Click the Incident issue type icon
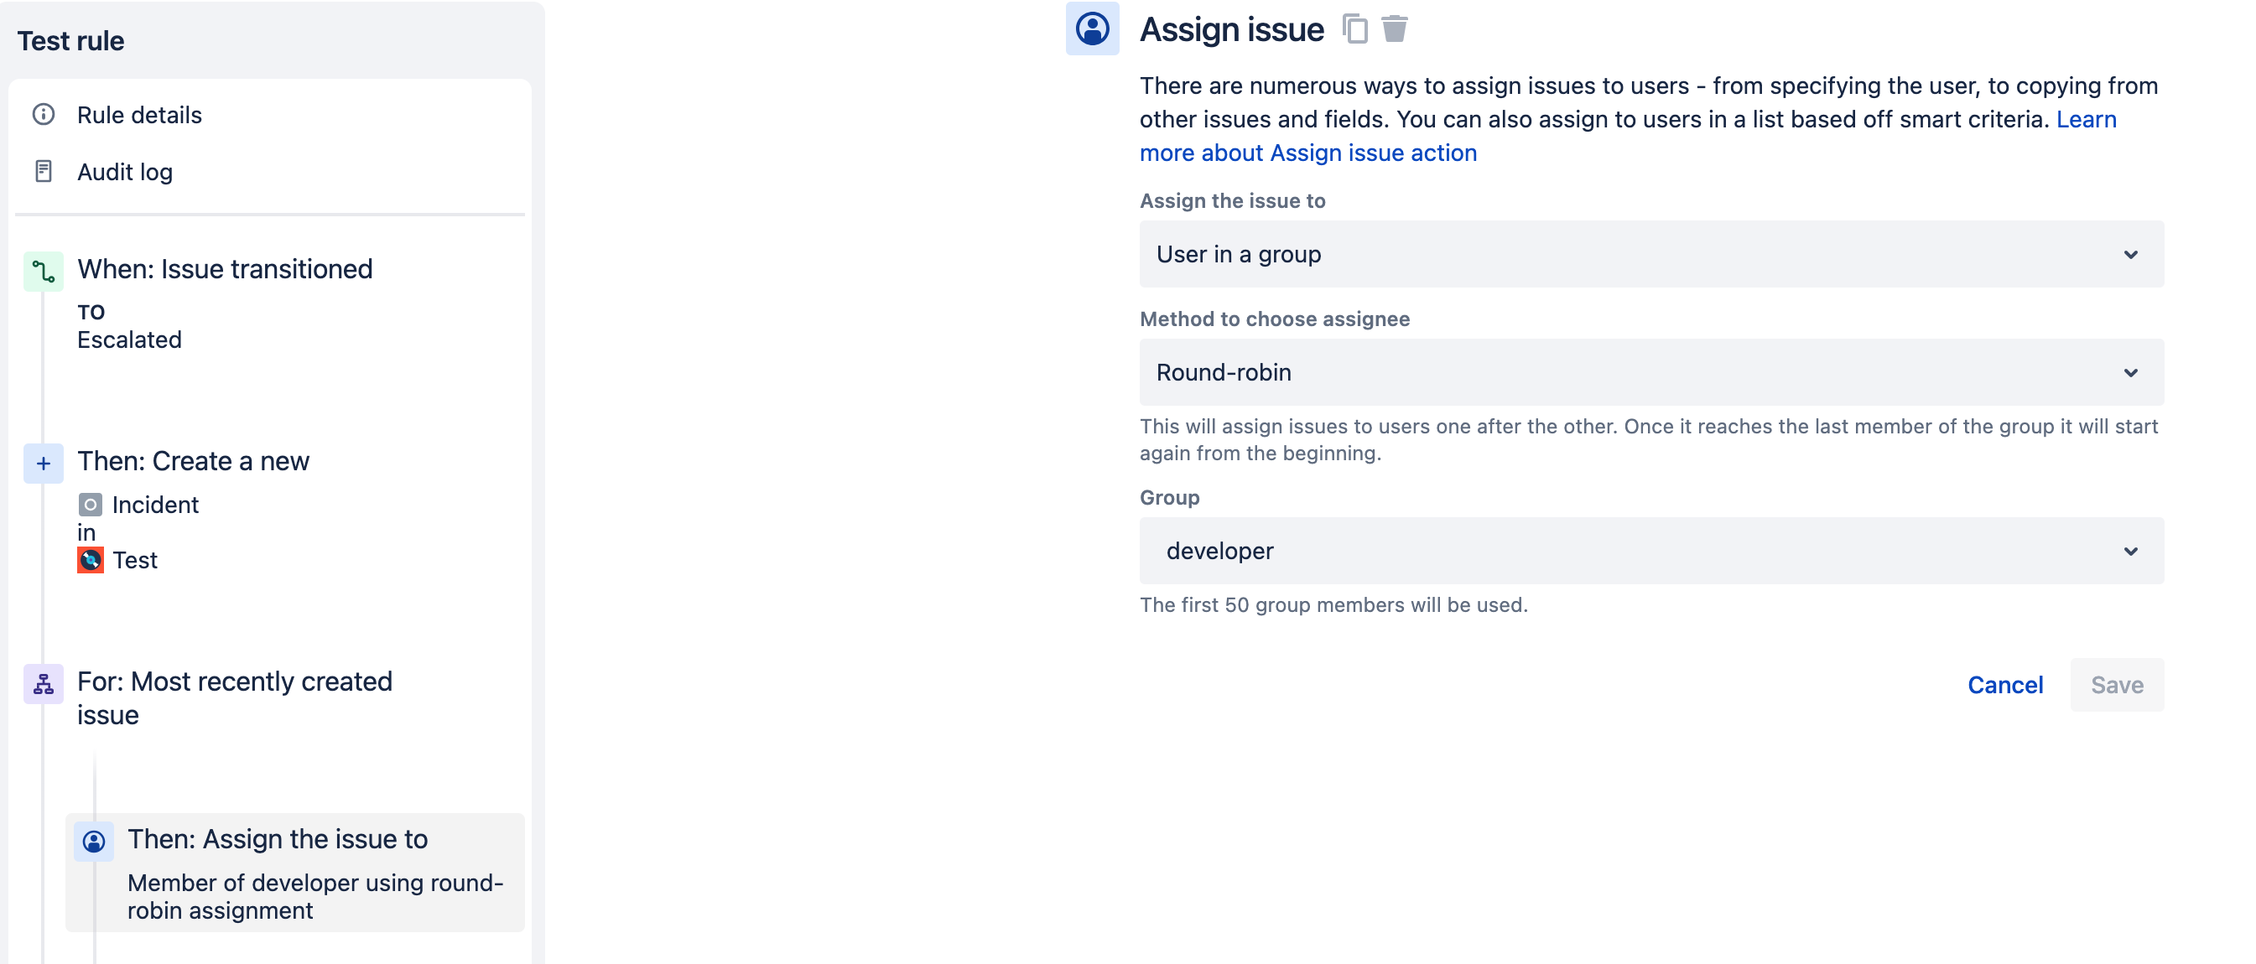Viewport: 2256px width, 964px height. pos(91,505)
